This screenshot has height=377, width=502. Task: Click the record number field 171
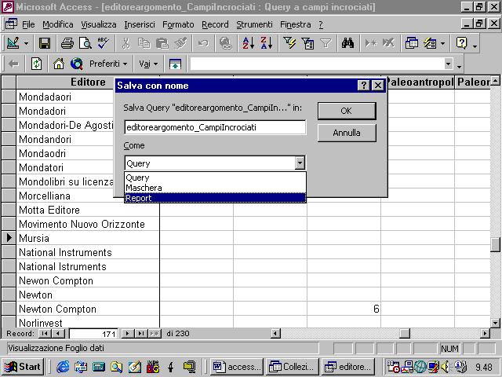(93, 334)
